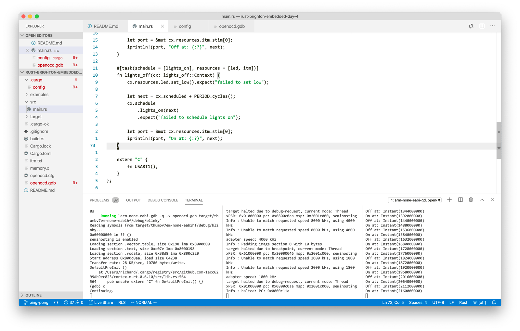Click the extern "C" code line
This screenshot has width=520, height=331.
click(132, 159)
